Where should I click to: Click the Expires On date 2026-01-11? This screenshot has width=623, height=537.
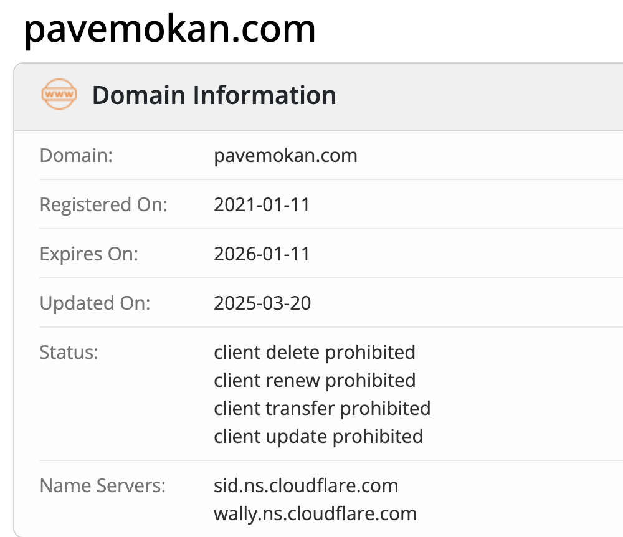(262, 254)
